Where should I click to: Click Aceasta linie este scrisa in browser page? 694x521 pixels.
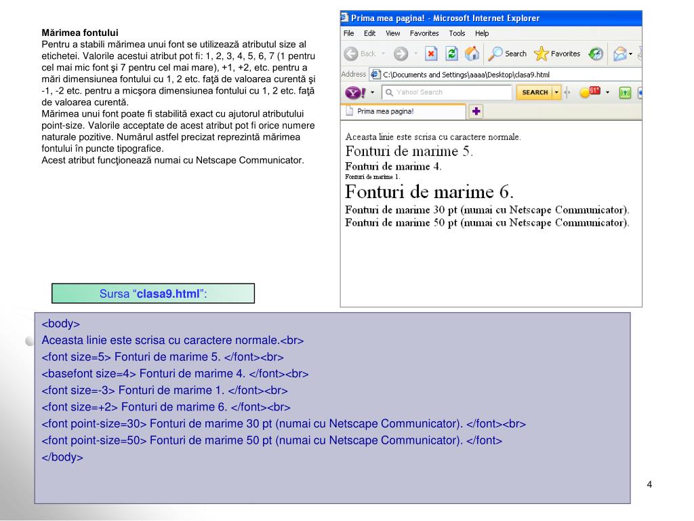(x=432, y=137)
